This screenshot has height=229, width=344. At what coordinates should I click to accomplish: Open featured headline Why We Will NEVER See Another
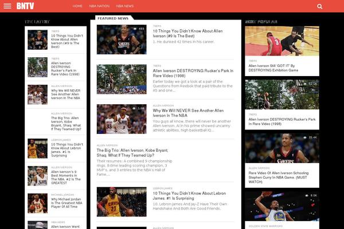coord(188,113)
